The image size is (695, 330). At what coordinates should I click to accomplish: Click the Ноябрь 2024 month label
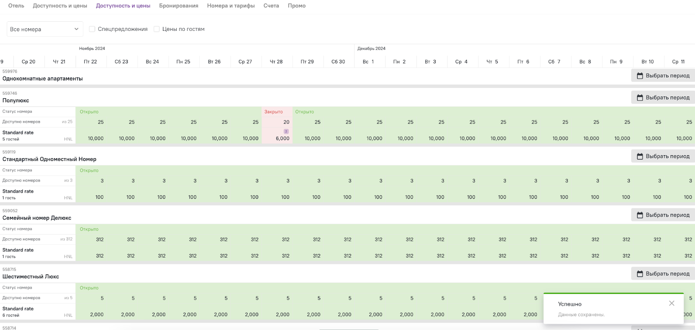[x=92, y=49]
